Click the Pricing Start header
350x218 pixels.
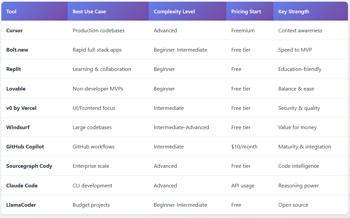[x=246, y=12]
